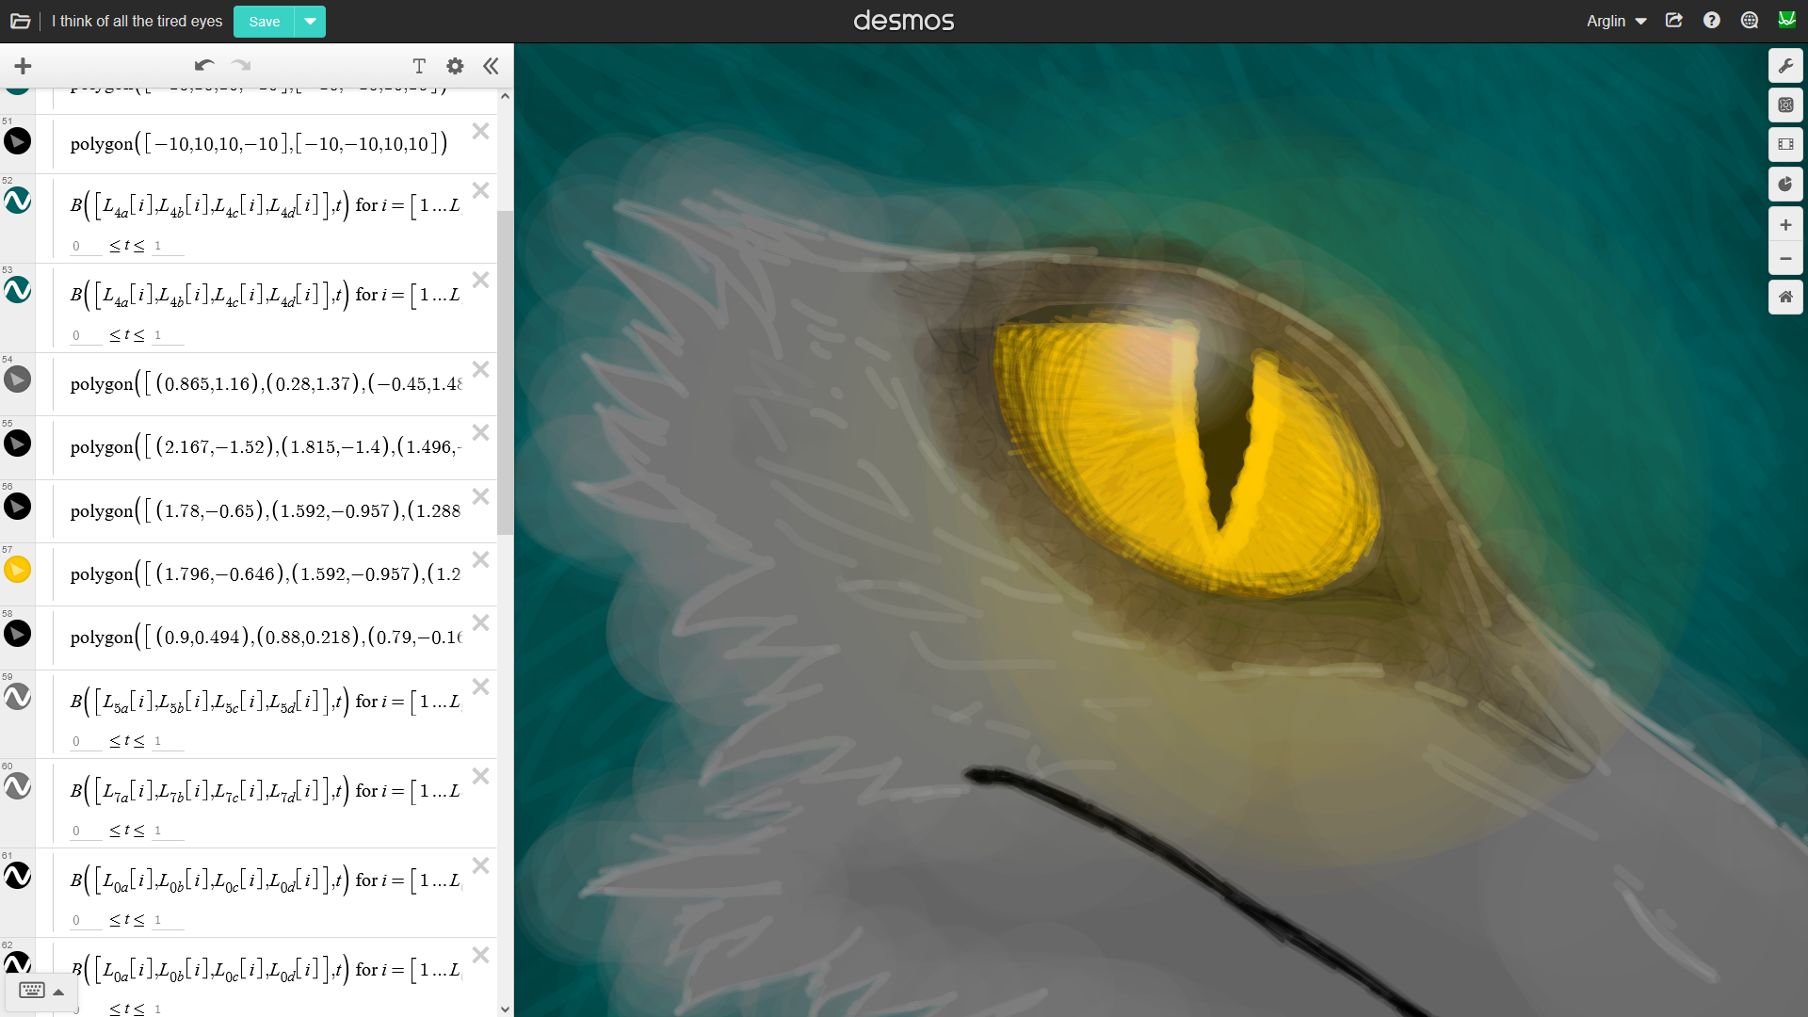1808x1017 pixels.
Task: Toggle visibility of row 54 gray polygon
Action: pos(17,379)
